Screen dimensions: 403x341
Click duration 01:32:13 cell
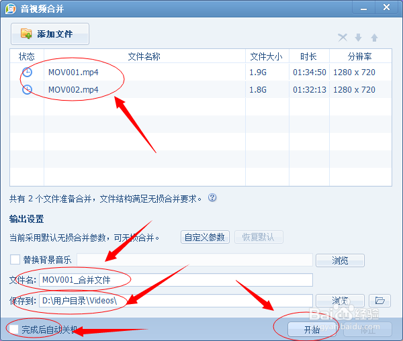click(x=310, y=90)
